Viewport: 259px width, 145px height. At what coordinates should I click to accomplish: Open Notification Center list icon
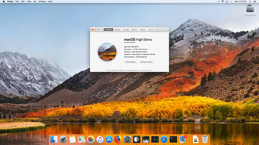point(255,1)
